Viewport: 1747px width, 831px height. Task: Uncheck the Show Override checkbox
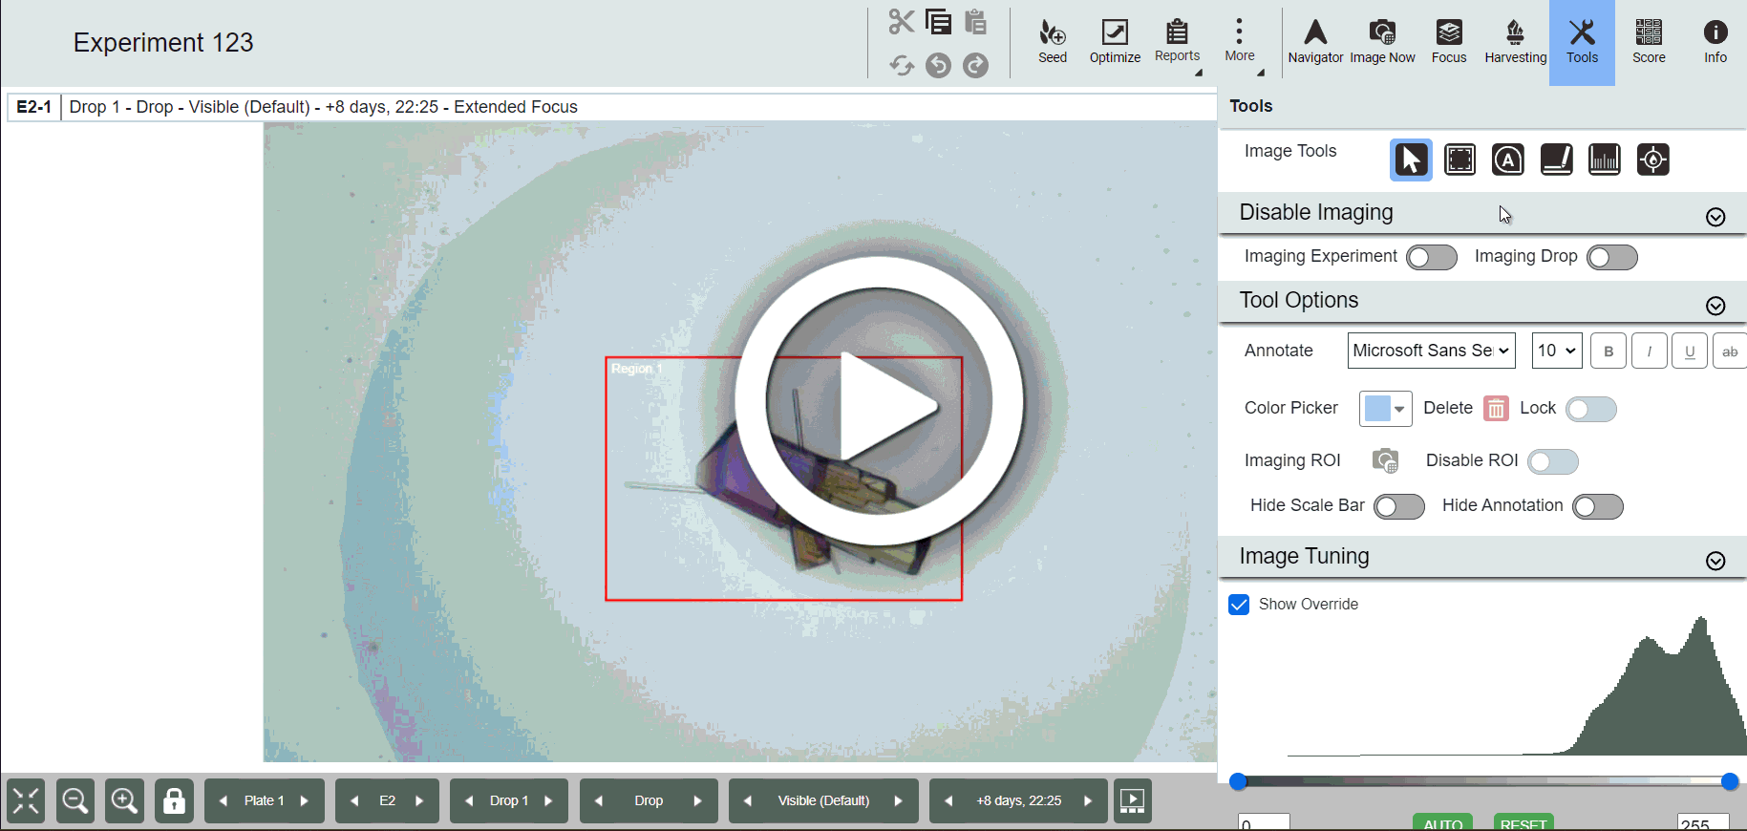1239,605
